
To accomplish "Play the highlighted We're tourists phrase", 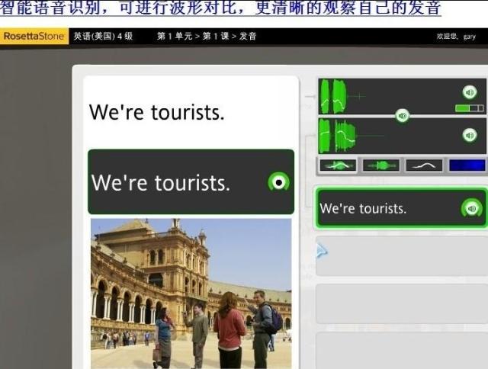I will [x=472, y=208].
